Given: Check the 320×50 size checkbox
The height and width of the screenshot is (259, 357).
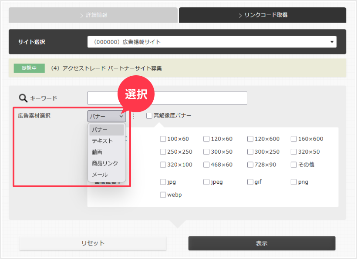Looking at the screenshot, I should pos(294,152).
